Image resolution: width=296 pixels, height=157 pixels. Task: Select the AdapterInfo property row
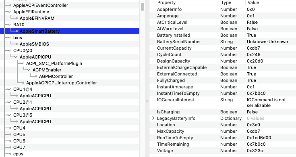pyautogui.click(x=223, y=9)
